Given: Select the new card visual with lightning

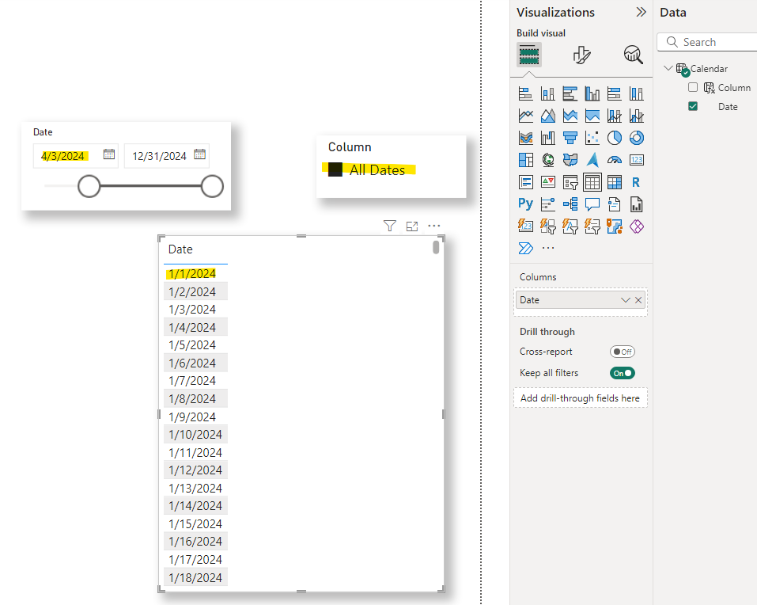Looking at the screenshot, I should tap(525, 226).
